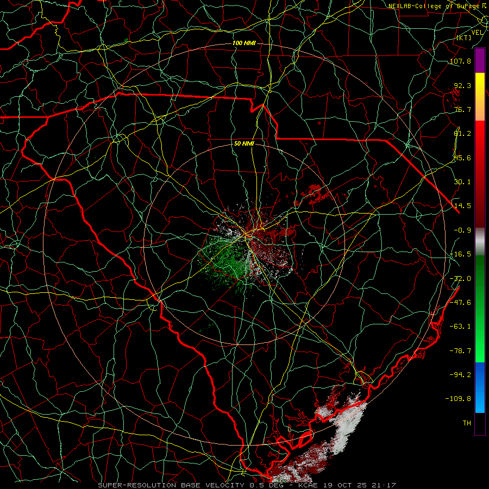Click the [KT] units label

[464, 37]
